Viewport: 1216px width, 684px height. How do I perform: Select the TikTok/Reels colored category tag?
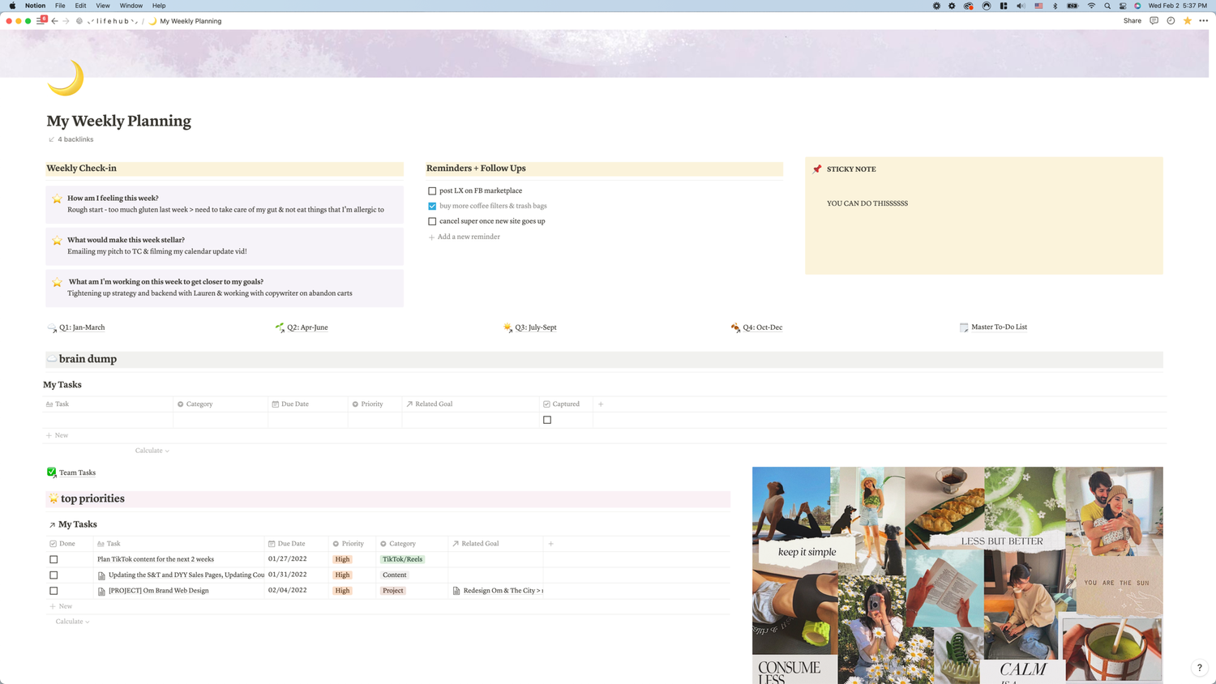pyautogui.click(x=402, y=559)
